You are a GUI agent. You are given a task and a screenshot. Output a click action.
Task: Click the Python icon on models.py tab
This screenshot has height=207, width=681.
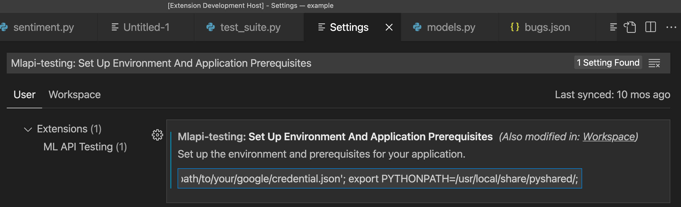pyautogui.click(x=417, y=27)
